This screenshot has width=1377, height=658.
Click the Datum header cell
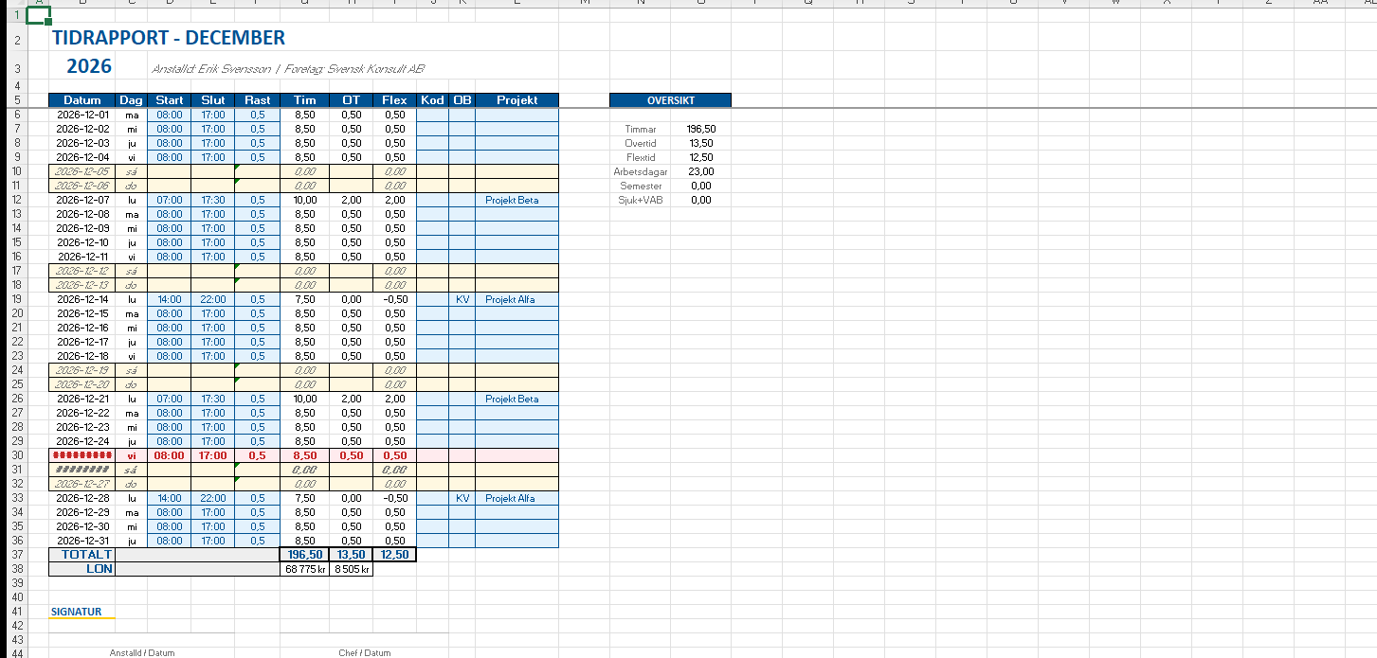click(x=82, y=100)
